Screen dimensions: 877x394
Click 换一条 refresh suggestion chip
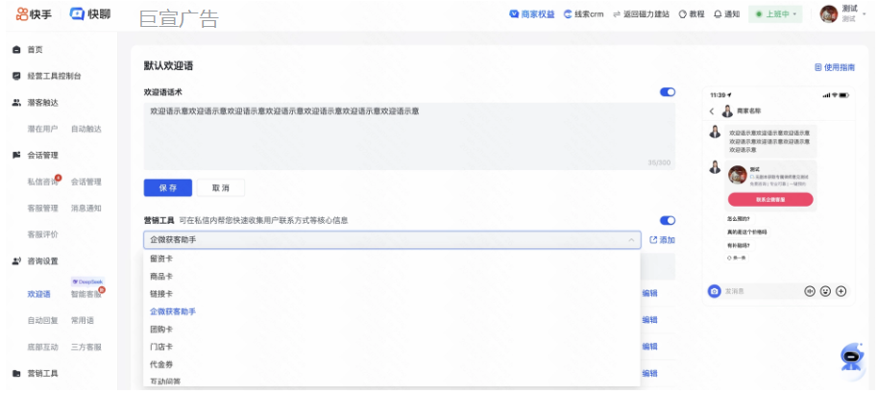(x=736, y=258)
